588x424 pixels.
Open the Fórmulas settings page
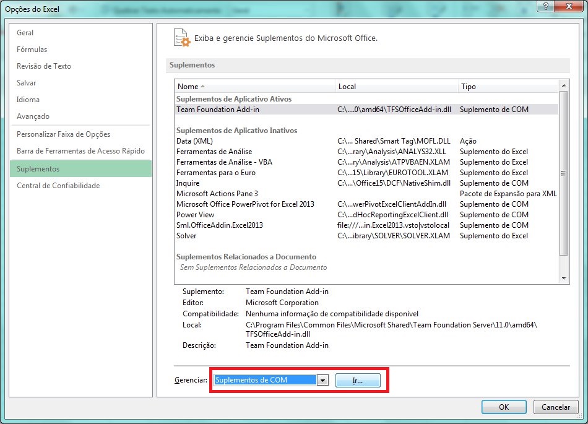(x=31, y=49)
